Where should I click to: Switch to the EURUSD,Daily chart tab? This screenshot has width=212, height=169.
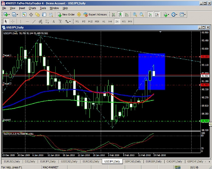coord(12,162)
